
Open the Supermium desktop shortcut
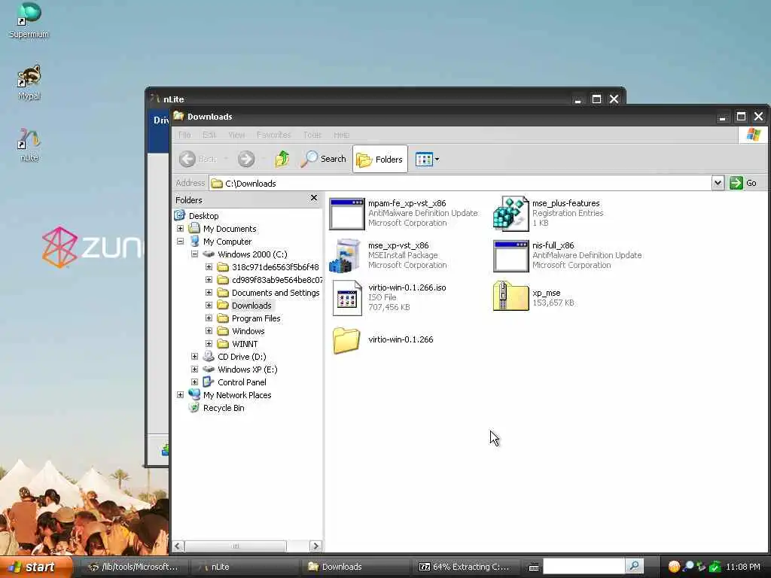[29, 20]
